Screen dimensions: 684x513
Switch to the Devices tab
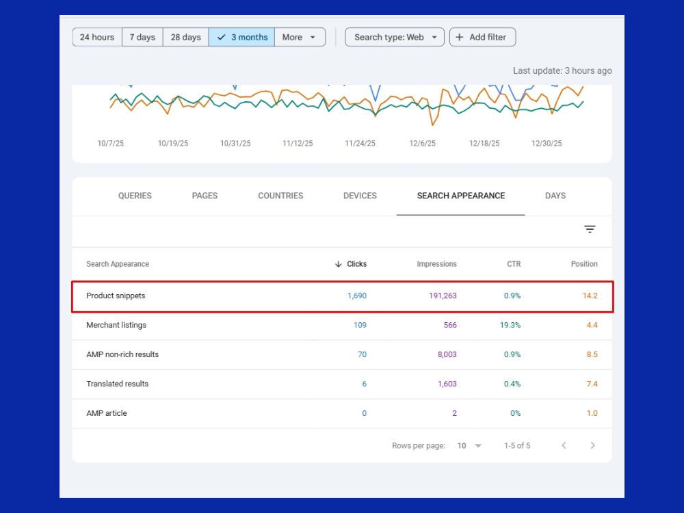point(360,196)
